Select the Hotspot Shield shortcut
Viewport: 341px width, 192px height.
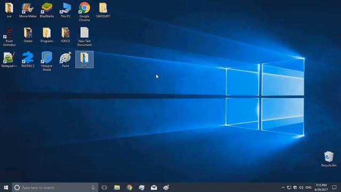pyautogui.click(x=47, y=61)
